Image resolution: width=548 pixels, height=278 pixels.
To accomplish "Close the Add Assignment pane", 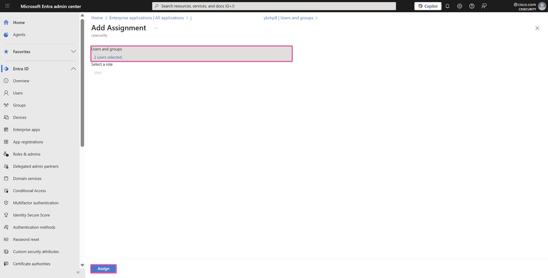I will (537, 28).
